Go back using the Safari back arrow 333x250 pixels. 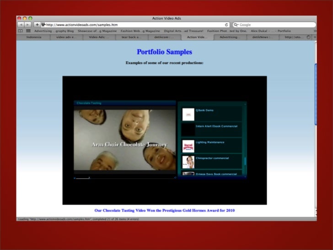click(21, 25)
